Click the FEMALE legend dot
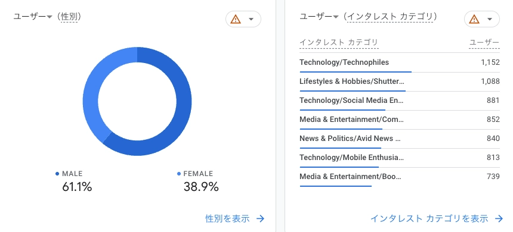513x232 pixels. point(178,174)
